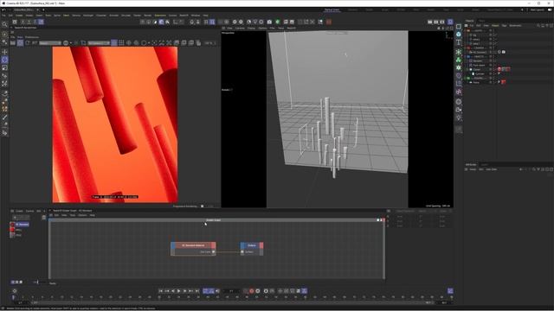Viewport: 554px width, 311px height.
Task: Jump to the start of animation
Action: 161,291
